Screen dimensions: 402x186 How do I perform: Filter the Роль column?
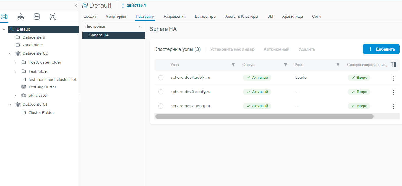coord(338,65)
